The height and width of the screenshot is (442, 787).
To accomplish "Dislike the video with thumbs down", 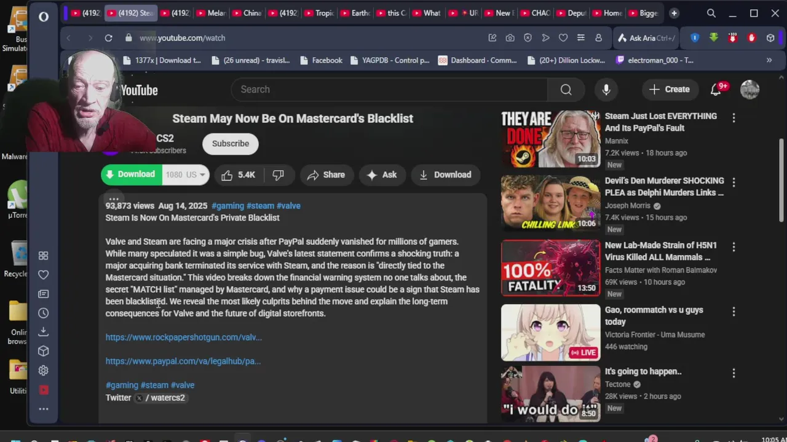I will [278, 175].
